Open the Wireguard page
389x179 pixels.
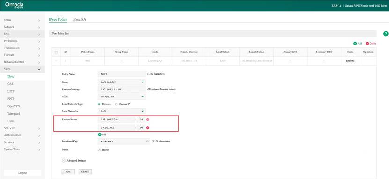pyautogui.click(x=14, y=114)
